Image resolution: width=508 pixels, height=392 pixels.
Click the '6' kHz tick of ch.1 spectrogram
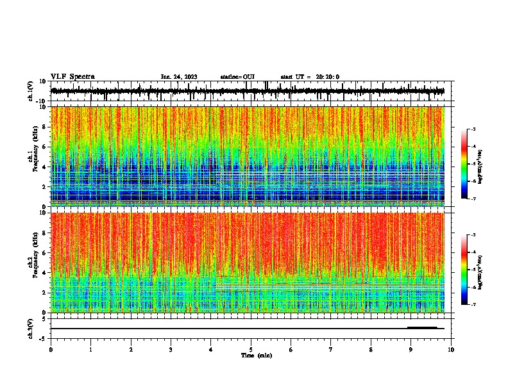tap(44, 147)
